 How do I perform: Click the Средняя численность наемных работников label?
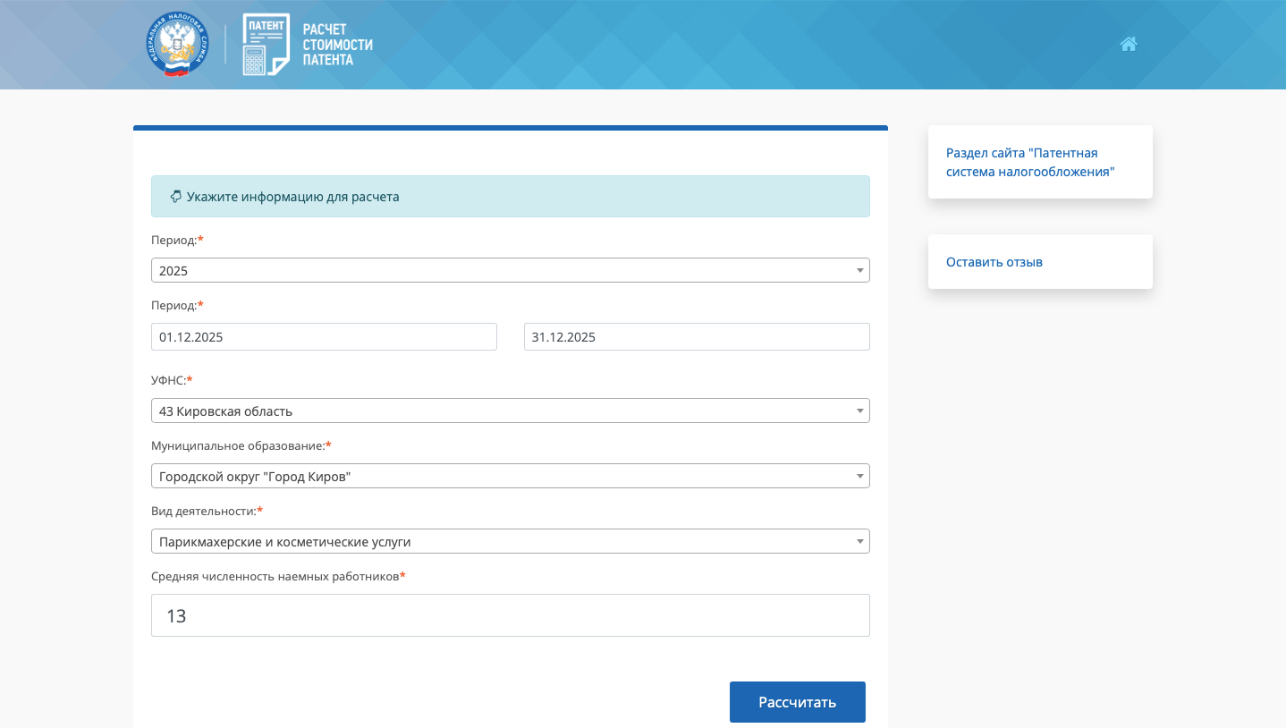275,576
